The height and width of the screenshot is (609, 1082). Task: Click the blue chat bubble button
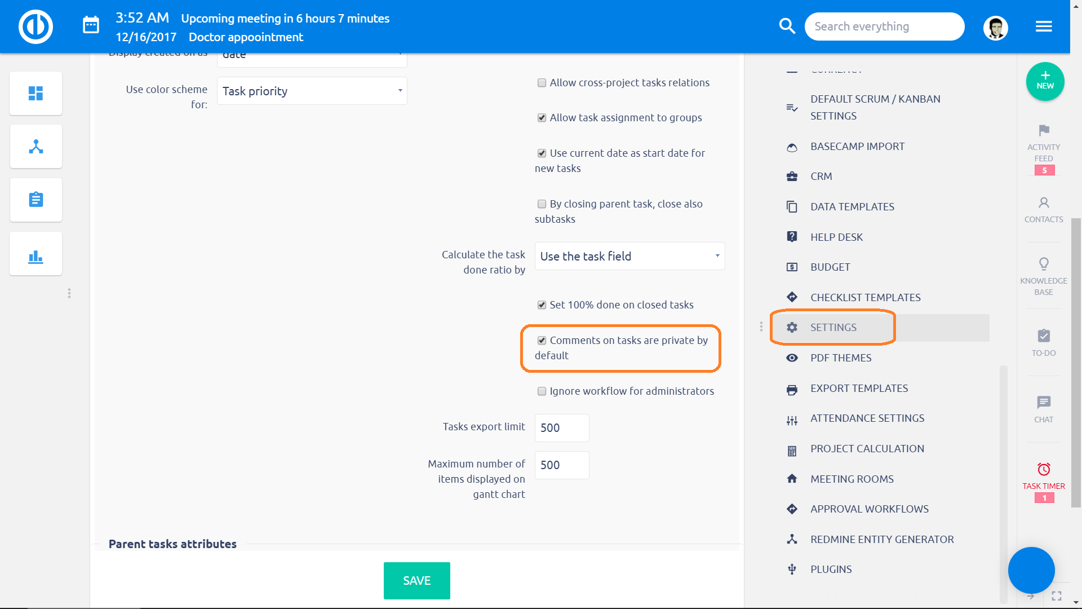[1031, 570]
